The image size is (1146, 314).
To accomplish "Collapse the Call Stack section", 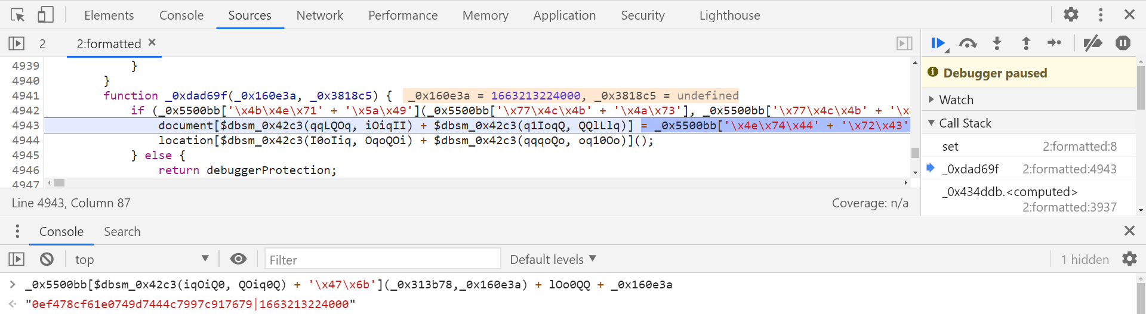I will click(x=1028, y=123).
